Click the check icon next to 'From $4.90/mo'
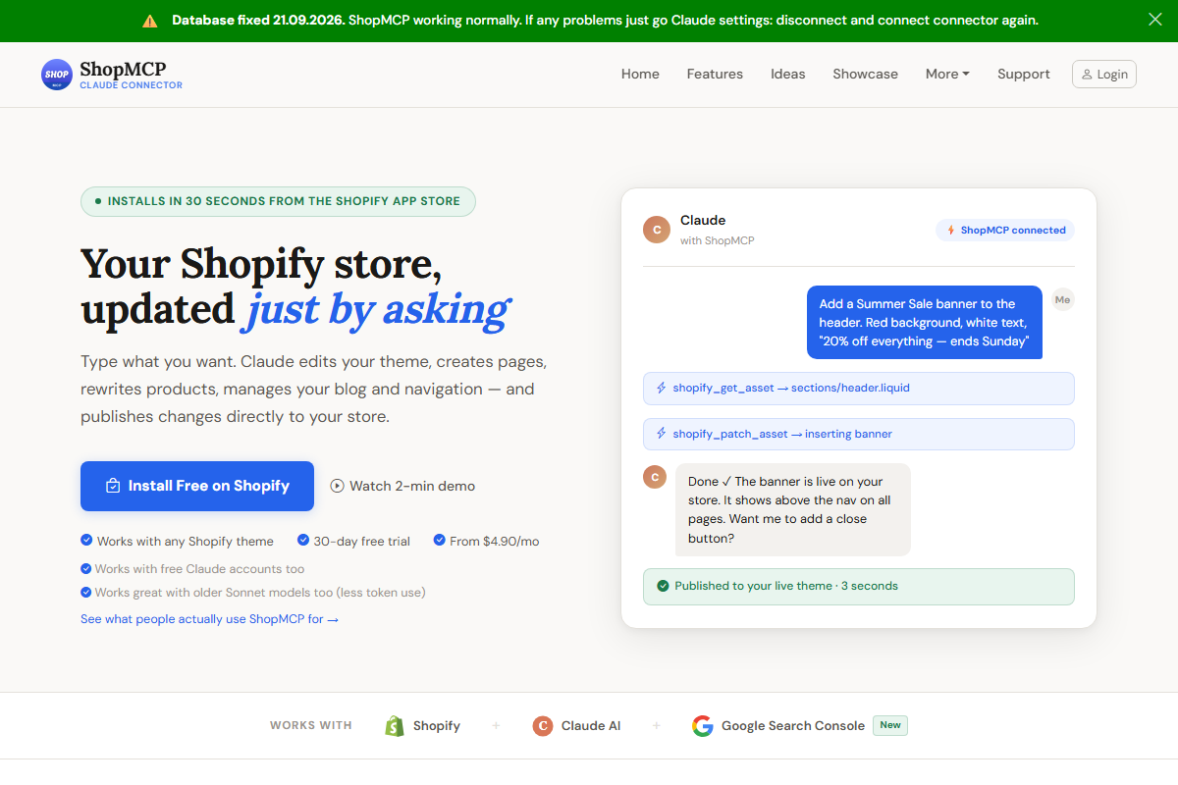The image size is (1178, 785). 440,541
